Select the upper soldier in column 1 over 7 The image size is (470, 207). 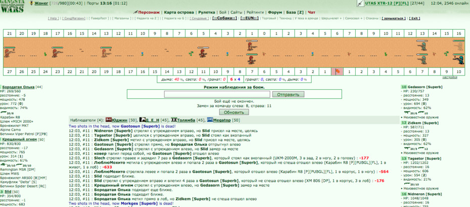click(x=252, y=46)
